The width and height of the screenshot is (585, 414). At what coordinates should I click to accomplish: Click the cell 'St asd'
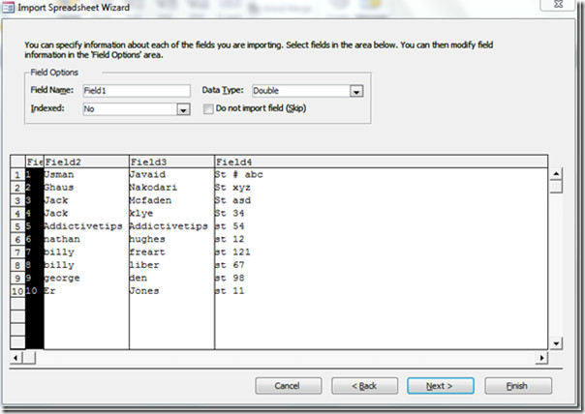point(382,200)
